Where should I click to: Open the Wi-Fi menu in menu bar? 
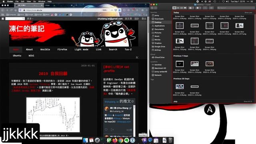point(223,2)
